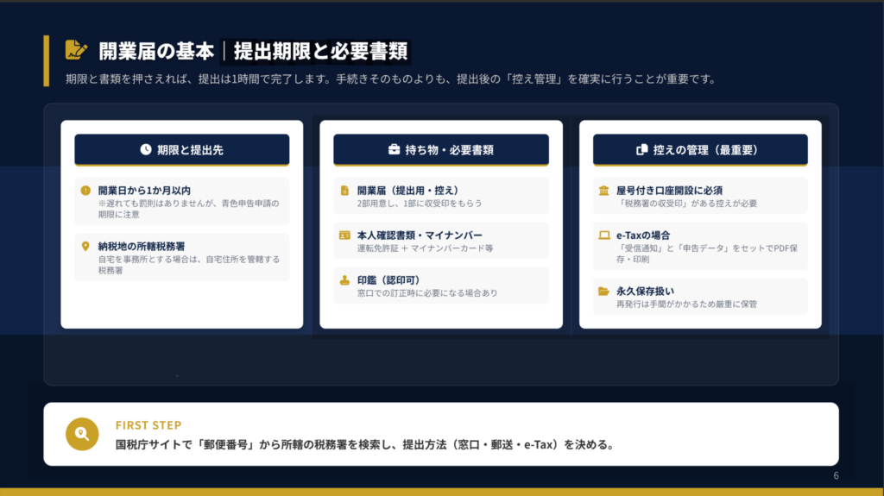Click the bank building icon beside 屋号付き口座開設に必須

[603, 190]
